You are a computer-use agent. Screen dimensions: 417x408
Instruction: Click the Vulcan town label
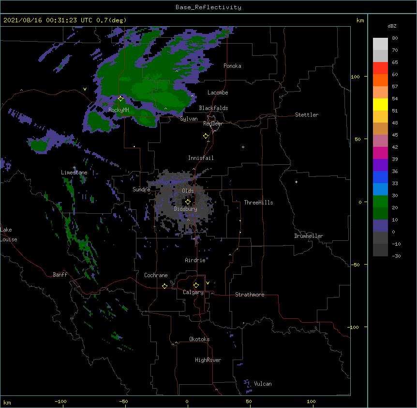263,384
